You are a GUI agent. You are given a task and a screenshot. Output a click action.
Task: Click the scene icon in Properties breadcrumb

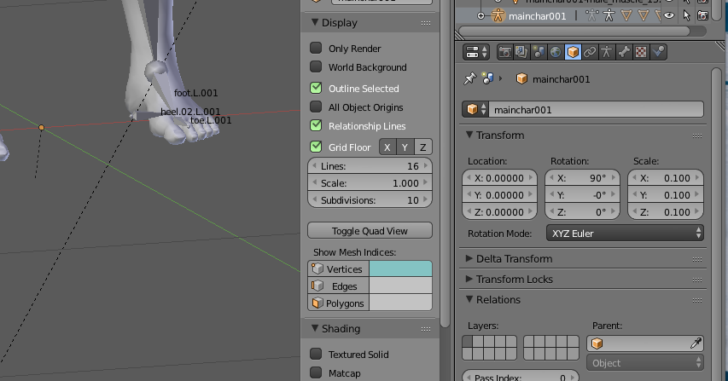[487, 78]
